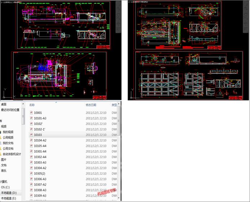This screenshot has height=202, width=250.
Task: Click the DWG icon beside 10001
Action: [31, 113]
